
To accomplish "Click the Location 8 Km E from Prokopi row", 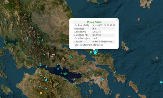I will pyautogui.click(x=94, y=42).
